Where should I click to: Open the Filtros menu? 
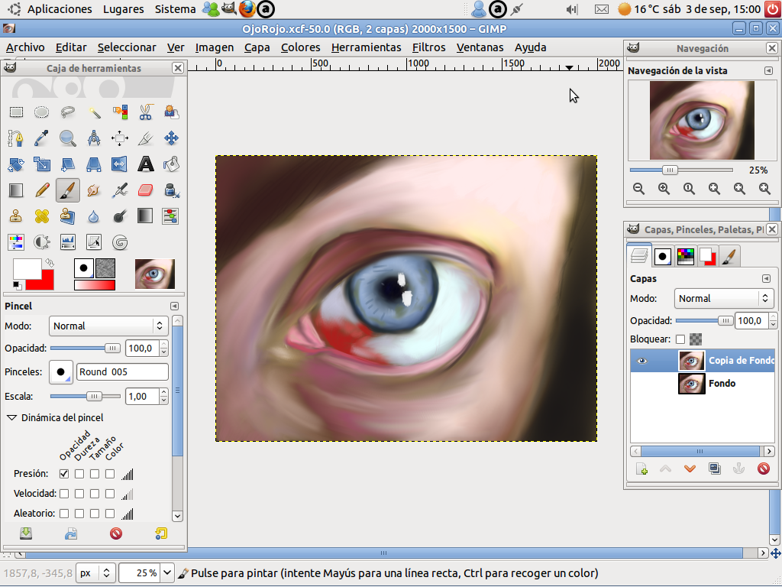click(x=428, y=47)
